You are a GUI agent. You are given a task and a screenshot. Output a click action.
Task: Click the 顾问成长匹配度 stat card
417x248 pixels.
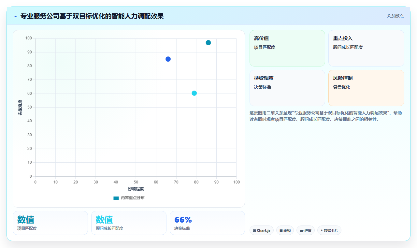click(129, 223)
